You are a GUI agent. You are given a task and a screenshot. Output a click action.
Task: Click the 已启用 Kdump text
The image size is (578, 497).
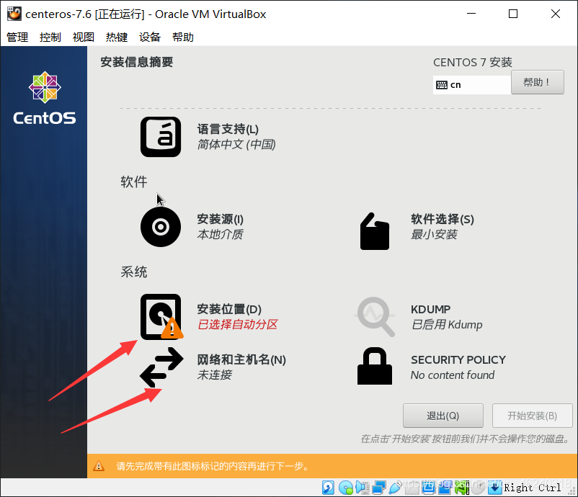click(447, 325)
